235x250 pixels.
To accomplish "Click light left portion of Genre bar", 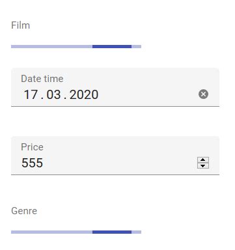I will [x=51, y=232].
